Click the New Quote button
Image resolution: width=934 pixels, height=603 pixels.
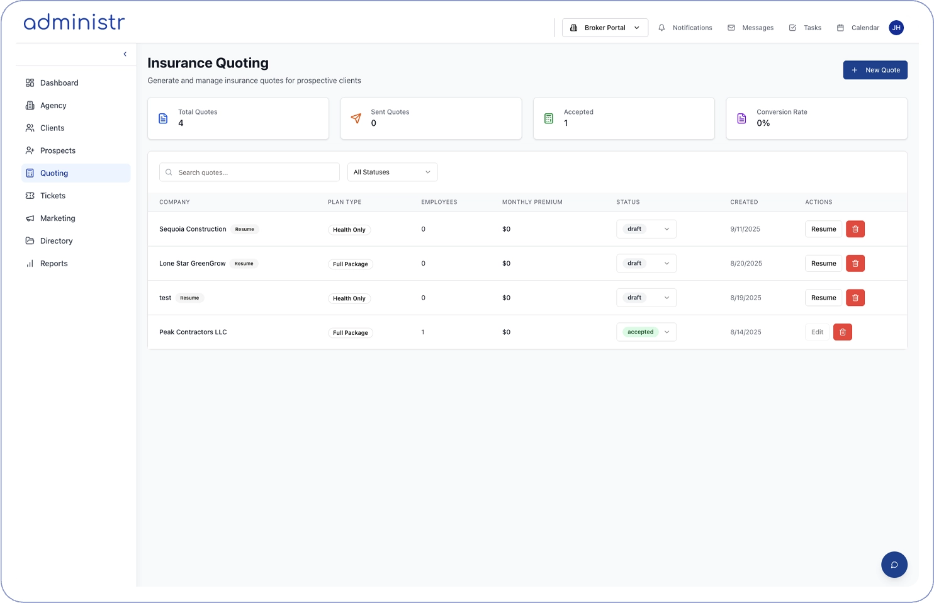875,70
